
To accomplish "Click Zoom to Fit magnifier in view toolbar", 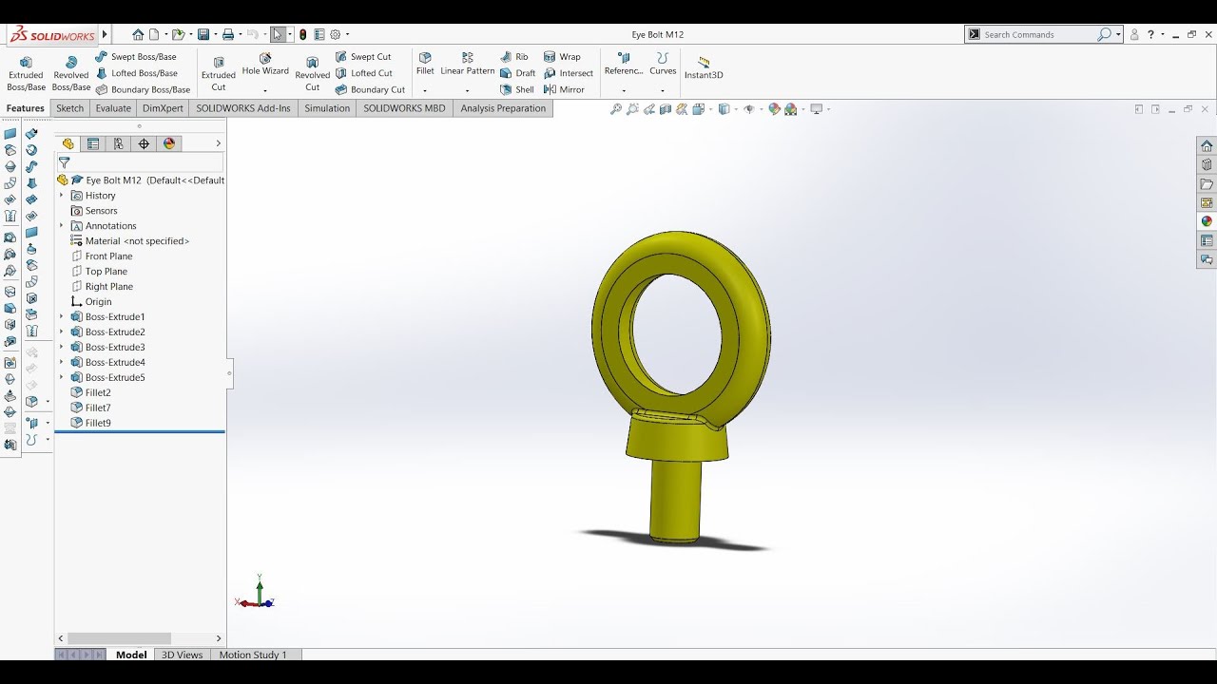I will pos(616,109).
